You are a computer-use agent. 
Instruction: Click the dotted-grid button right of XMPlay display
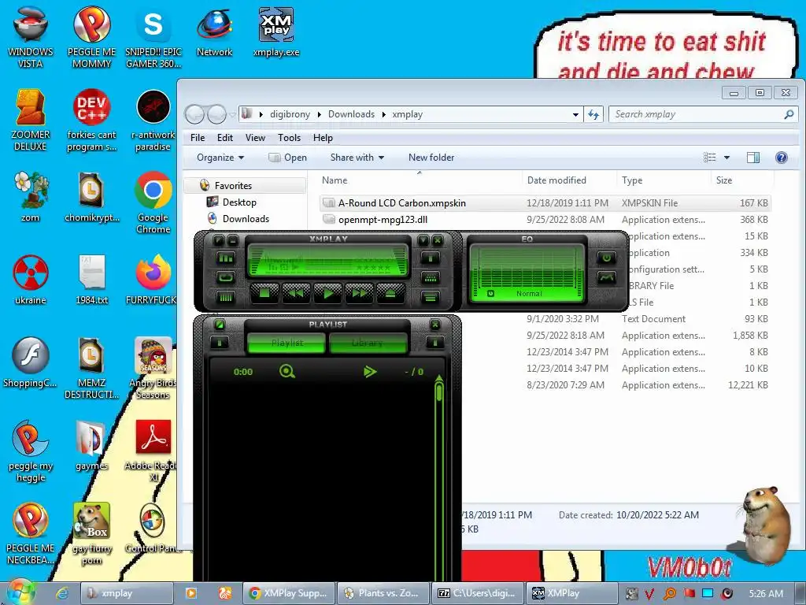[431, 277]
